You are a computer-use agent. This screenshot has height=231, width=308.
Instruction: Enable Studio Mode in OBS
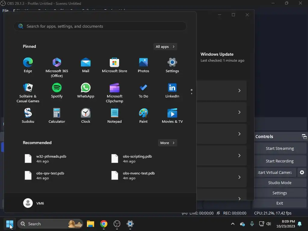280,183
